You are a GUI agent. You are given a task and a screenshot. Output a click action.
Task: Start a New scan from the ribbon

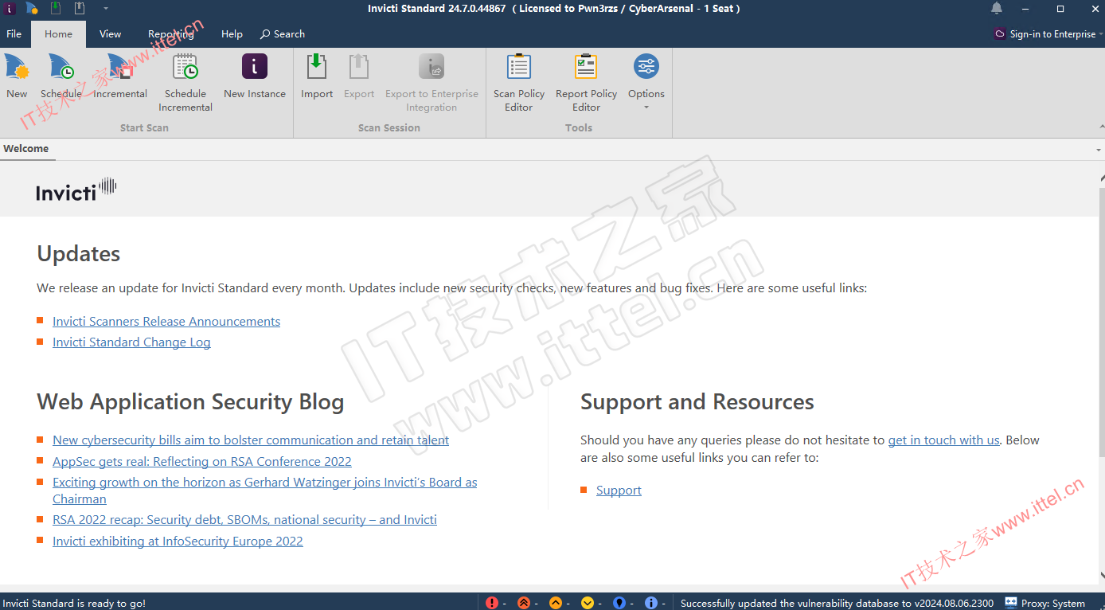[x=17, y=77]
